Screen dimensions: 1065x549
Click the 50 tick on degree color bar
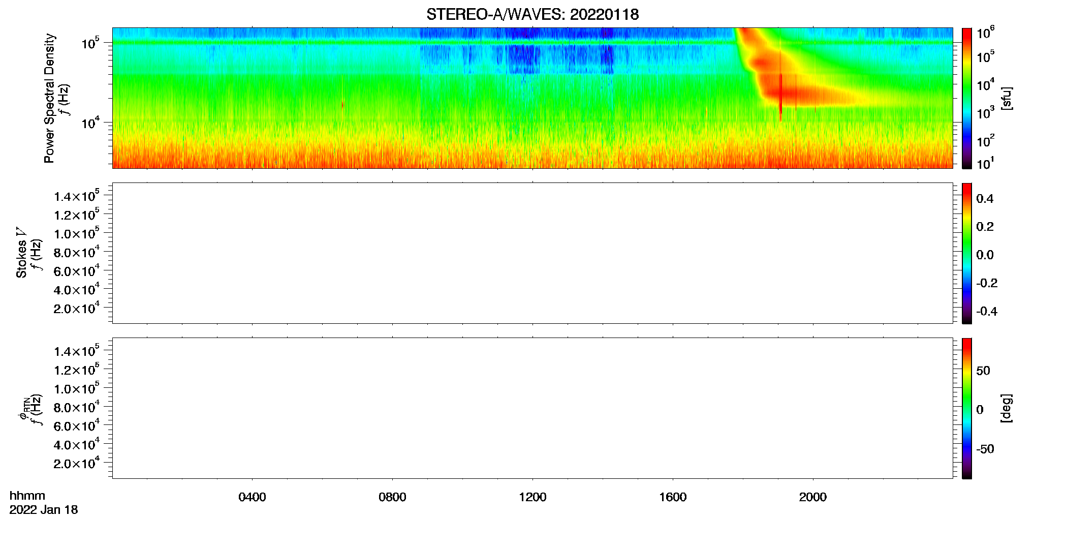[x=983, y=371]
